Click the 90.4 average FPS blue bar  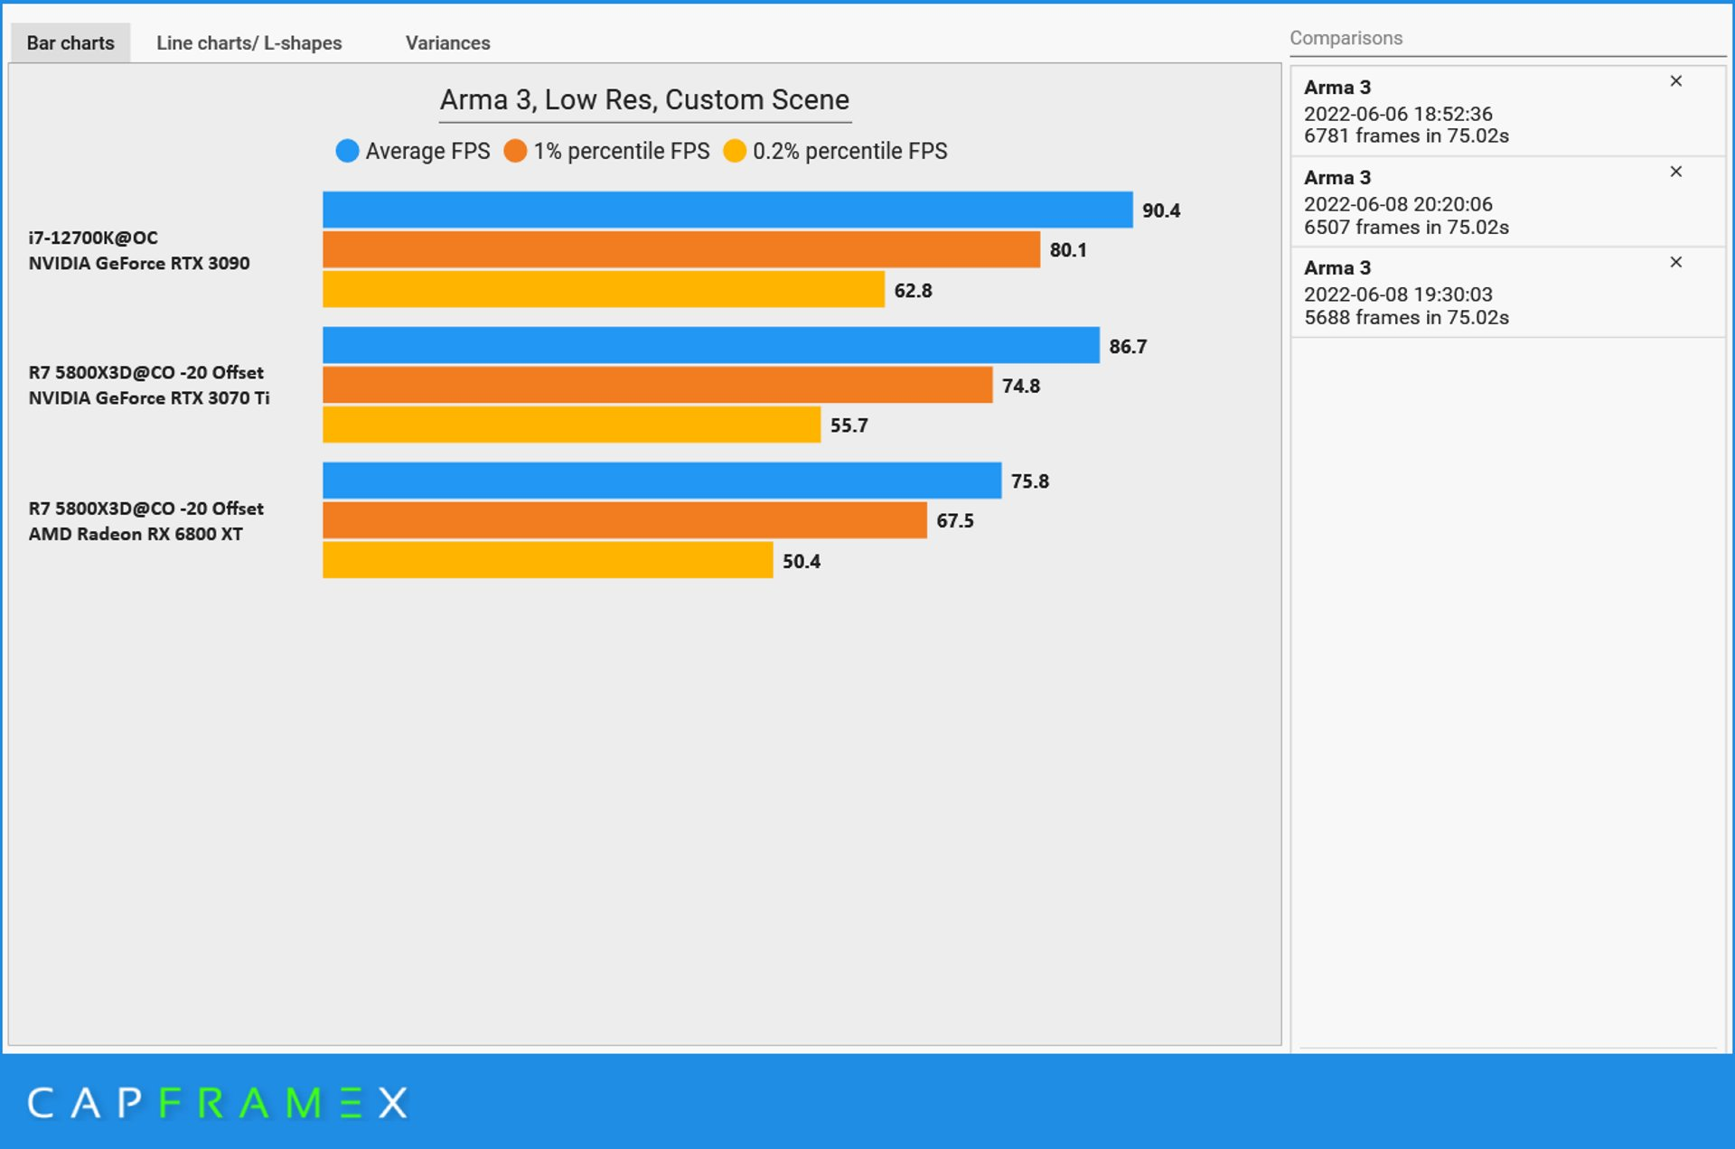point(727,210)
